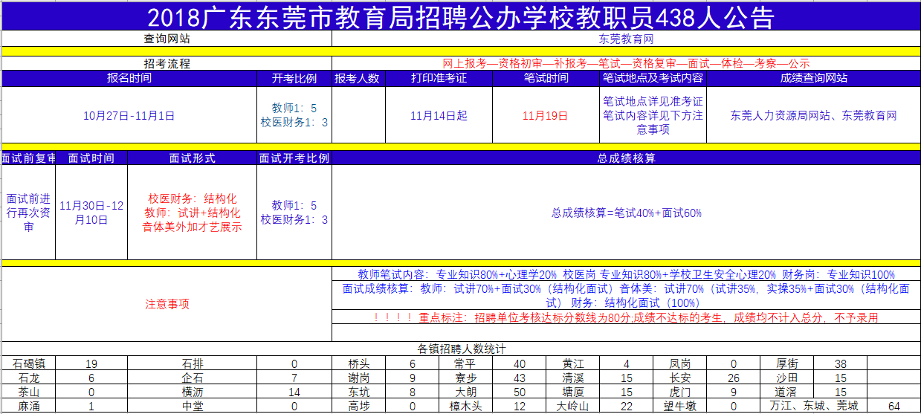Screen dimensions: 921x414
Task: Select the red 11月19日 exam date cell
Action: click(545, 115)
